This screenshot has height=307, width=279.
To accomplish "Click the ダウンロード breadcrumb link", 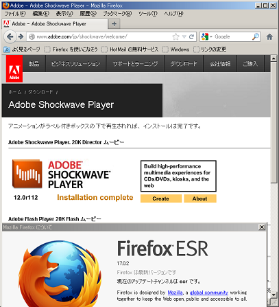I will pyautogui.click(x=40, y=92).
